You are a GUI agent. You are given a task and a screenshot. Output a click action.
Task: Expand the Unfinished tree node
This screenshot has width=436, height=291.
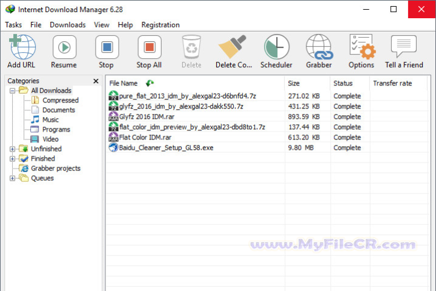click(12, 149)
